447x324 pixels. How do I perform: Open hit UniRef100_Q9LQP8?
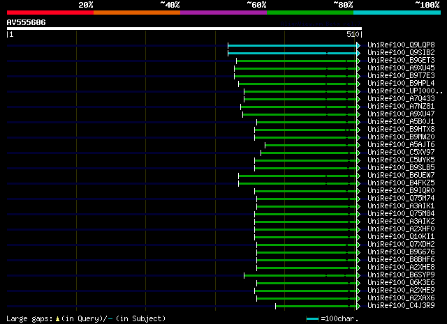(x=401, y=45)
